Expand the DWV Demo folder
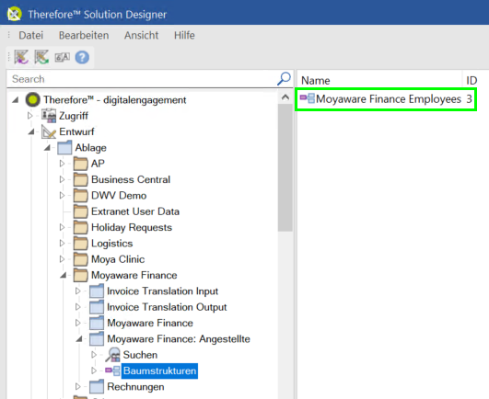489x399 pixels. coord(62,195)
